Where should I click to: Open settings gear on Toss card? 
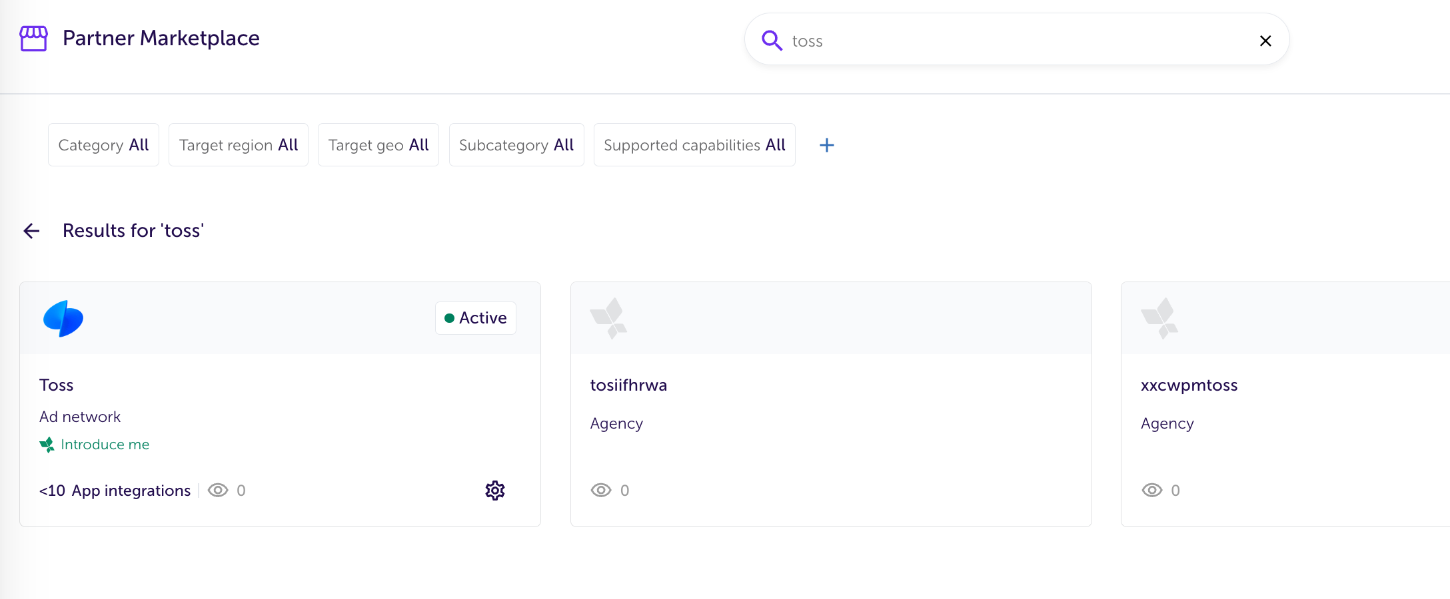pyautogui.click(x=494, y=491)
